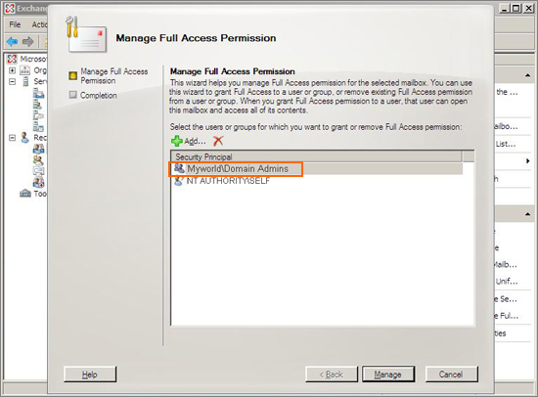This screenshot has height=397, width=538.
Task: Click the Help button
Action: pos(90,374)
